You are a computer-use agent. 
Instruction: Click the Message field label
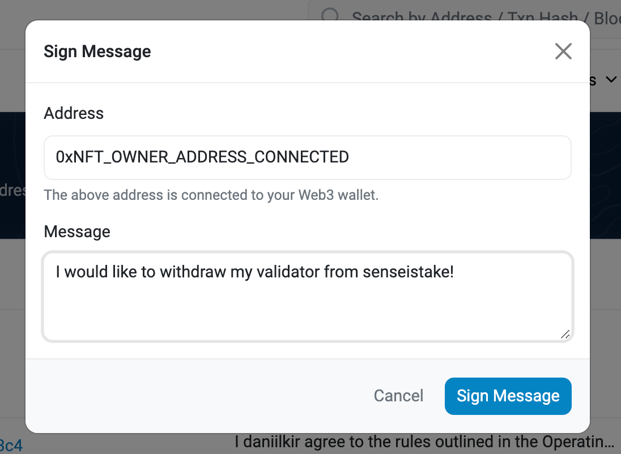[x=77, y=232]
